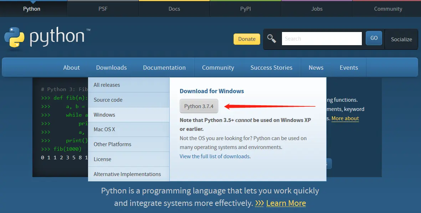Click the yellow Donate button

pos(247,39)
